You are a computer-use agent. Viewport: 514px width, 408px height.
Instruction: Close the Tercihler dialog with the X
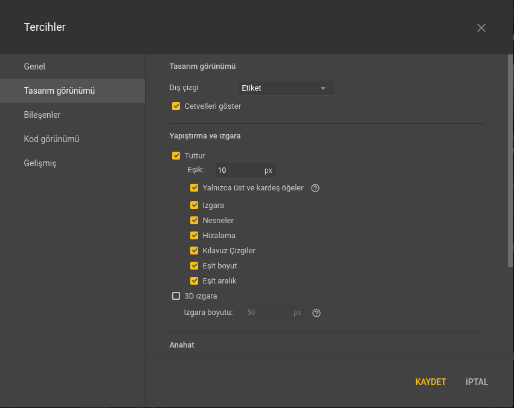pyautogui.click(x=481, y=28)
